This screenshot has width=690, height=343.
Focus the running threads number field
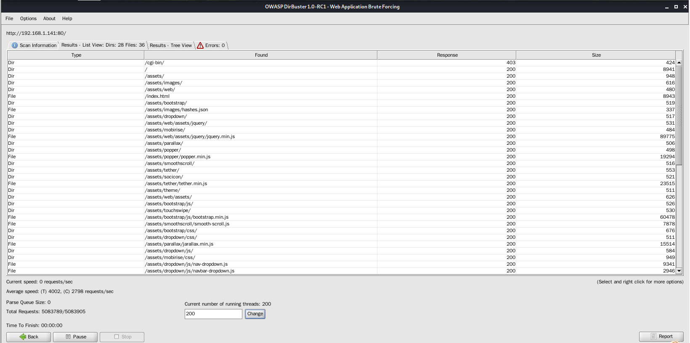pyautogui.click(x=213, y=314)
